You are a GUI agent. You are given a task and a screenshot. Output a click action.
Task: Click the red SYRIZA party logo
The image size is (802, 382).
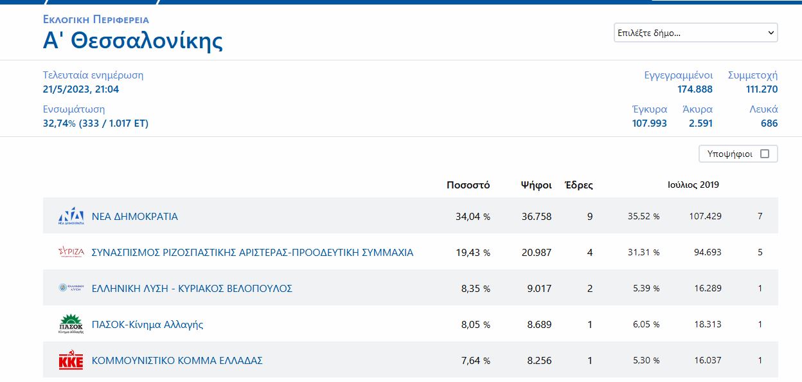click(71, 252)
